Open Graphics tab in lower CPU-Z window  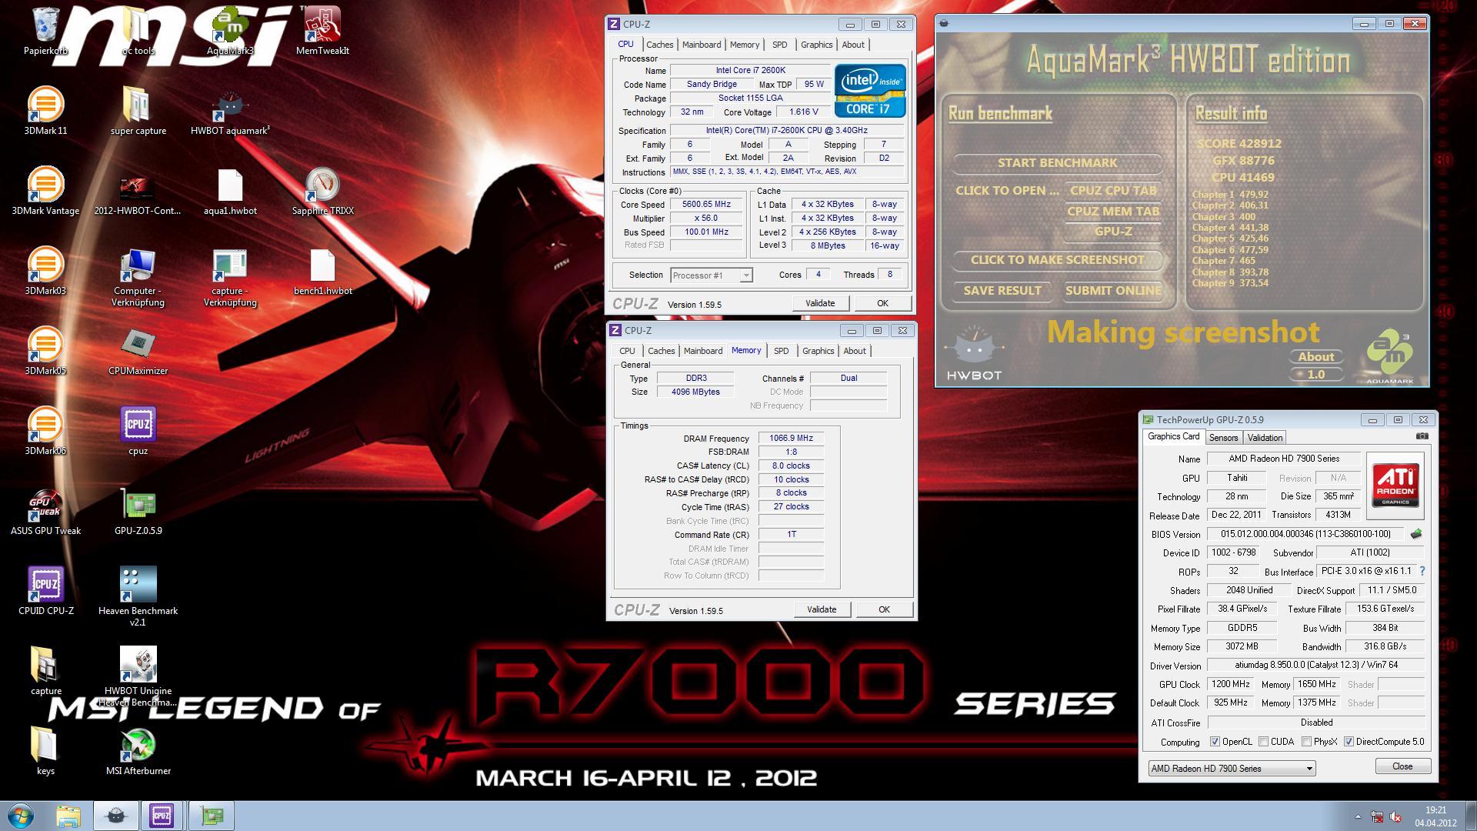818,351
